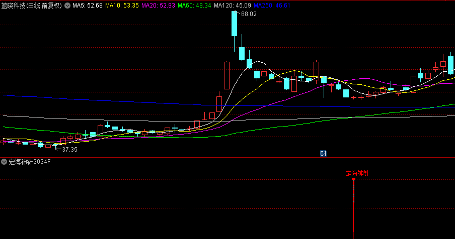Expand the main chart indicator dropdown arrow

pyautogui.click(x=67, y=6)
